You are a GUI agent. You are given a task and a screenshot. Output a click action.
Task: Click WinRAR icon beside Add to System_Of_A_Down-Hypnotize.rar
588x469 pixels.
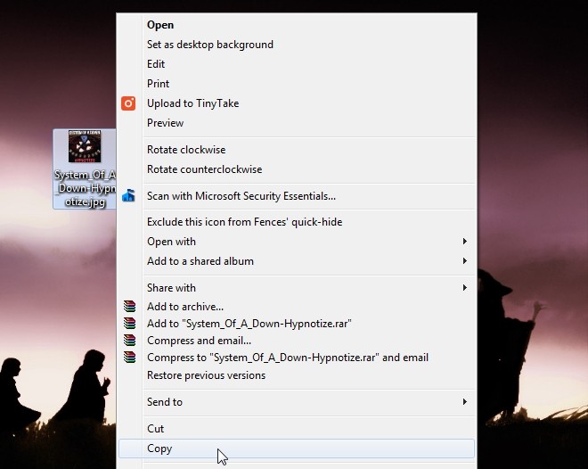pyautogui.click(x=129, y=323)
